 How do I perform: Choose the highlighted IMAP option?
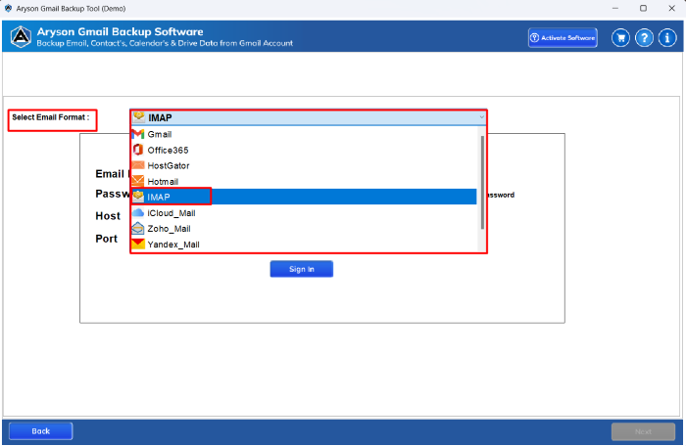pos(304,197)
